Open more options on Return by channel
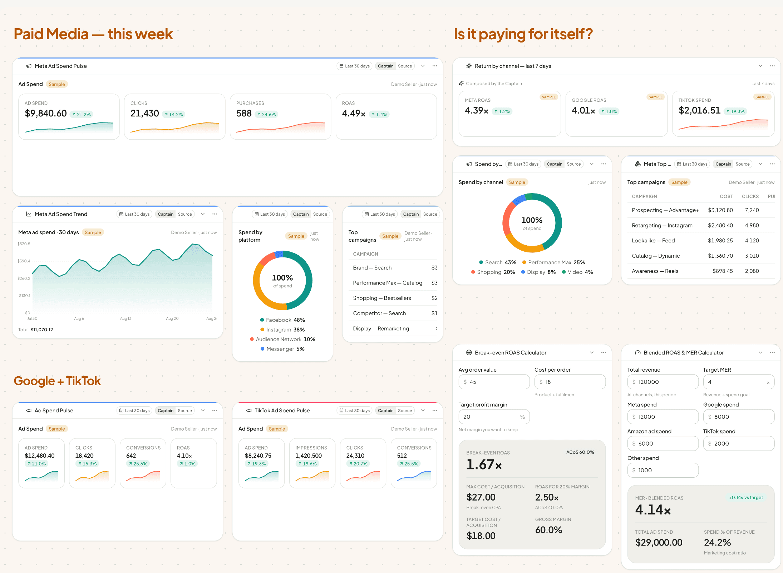 pos(772,66)
